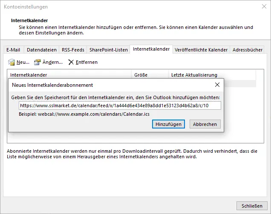Click the Hinzufügen button
Image resolution: width=271 pixels, height=214 pixels.
click(x=168, y=124)
